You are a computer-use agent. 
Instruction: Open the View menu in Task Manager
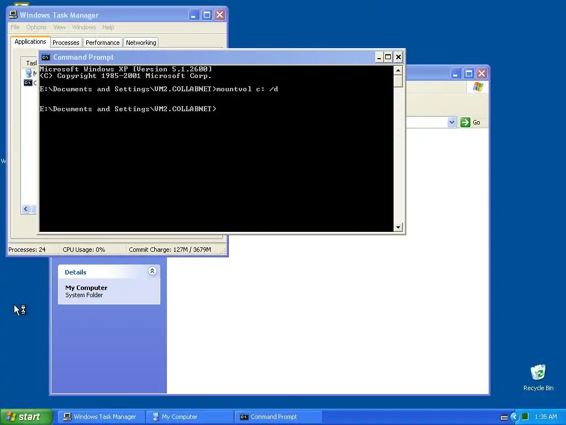[x=59, y=27]
